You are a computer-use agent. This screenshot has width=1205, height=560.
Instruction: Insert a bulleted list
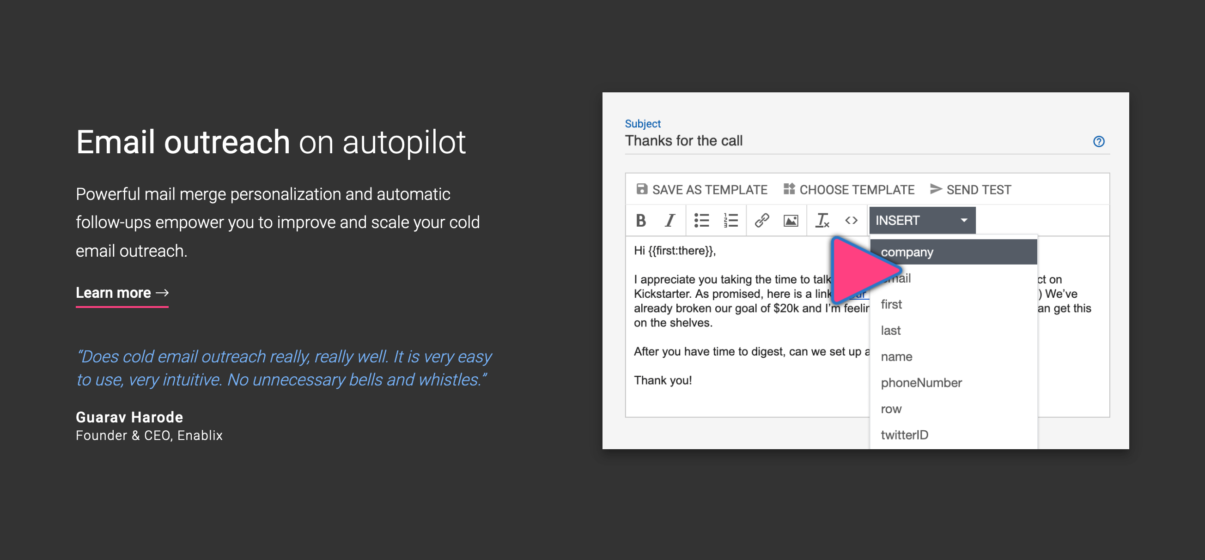tap(701, 220)
